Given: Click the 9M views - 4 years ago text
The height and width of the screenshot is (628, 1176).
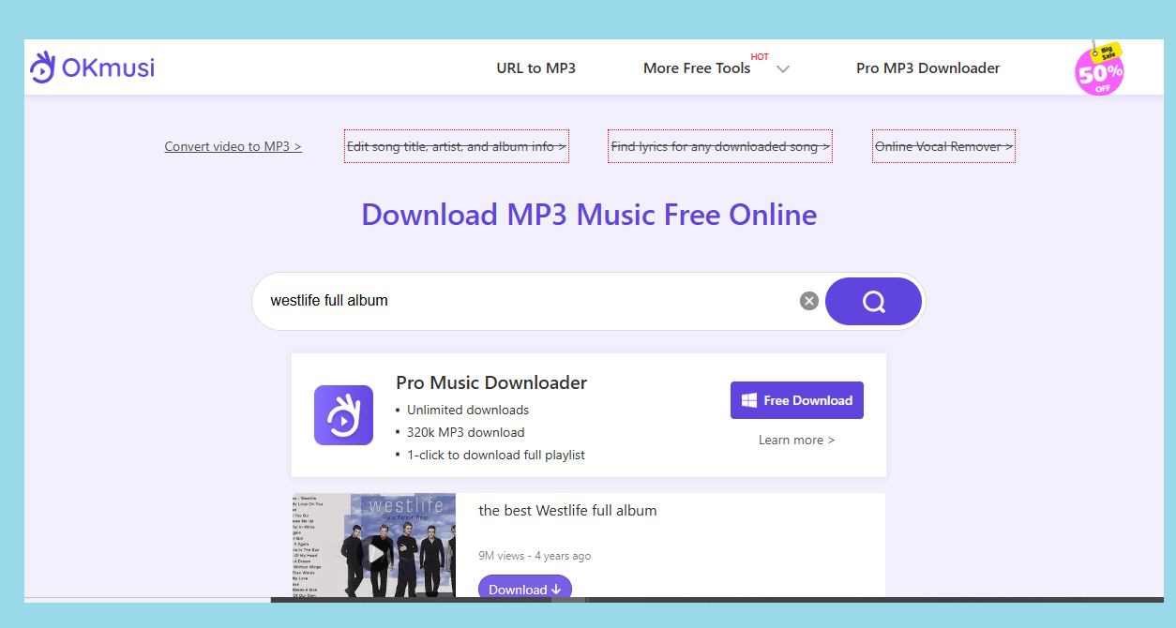Looking at the screenshot, I should click(535, 556).
